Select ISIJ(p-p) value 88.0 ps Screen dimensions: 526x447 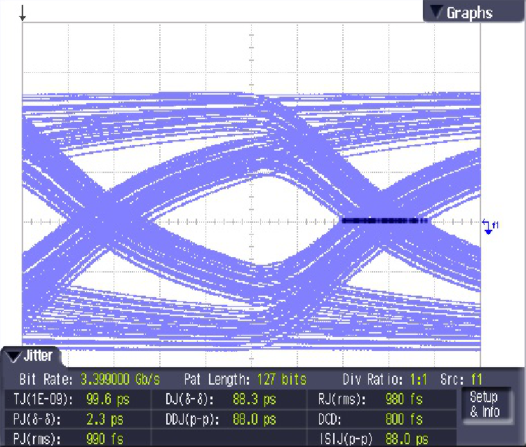click(x=407, y=439)
